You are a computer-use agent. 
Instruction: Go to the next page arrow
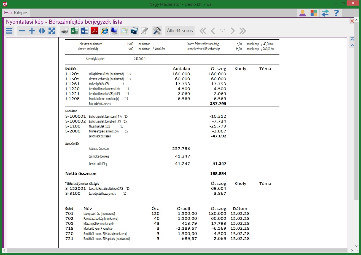233,31
